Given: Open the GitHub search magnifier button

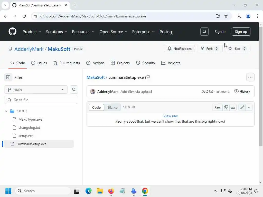Looking at the screenshot, I should 204,32.
